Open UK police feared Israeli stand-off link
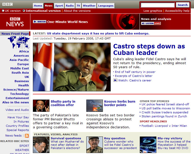194x154 pixels. pyautogui.click(x=165, y=104)
